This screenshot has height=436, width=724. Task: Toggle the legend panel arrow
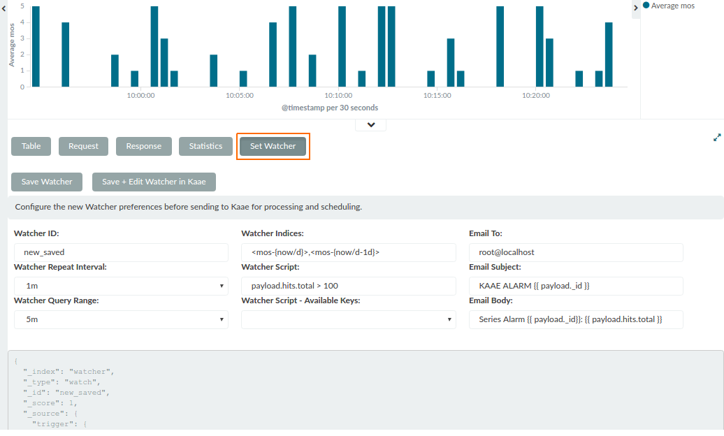pyautogui.click(x=636, y=8)
